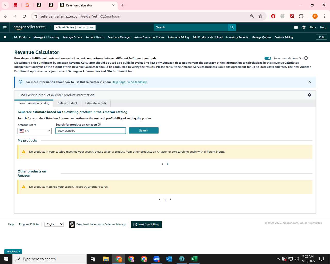The width and height of the screenshot is (330, 264).
Task: Open Inventory Reports
Action: click(x=237, y=37)
